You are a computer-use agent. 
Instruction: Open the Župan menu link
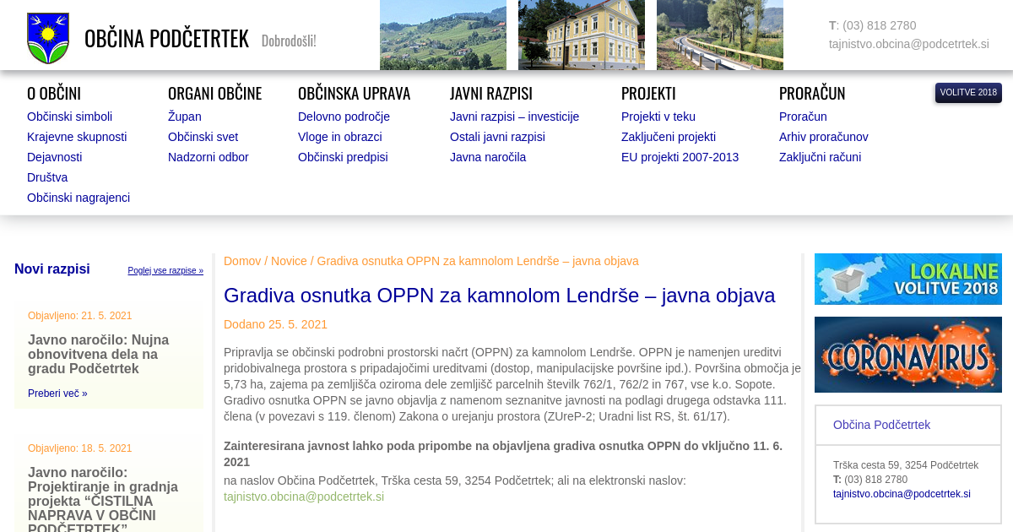coord(184,117)
